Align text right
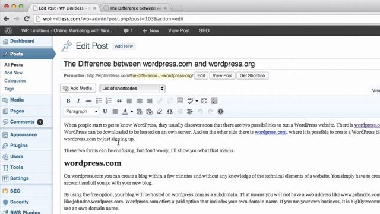Screen dimensions: 380x214 pos(150,101)
